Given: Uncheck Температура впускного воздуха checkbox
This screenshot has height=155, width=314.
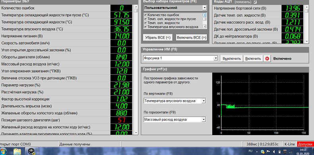Looking at the screenshot, I should tap(145, 27).
